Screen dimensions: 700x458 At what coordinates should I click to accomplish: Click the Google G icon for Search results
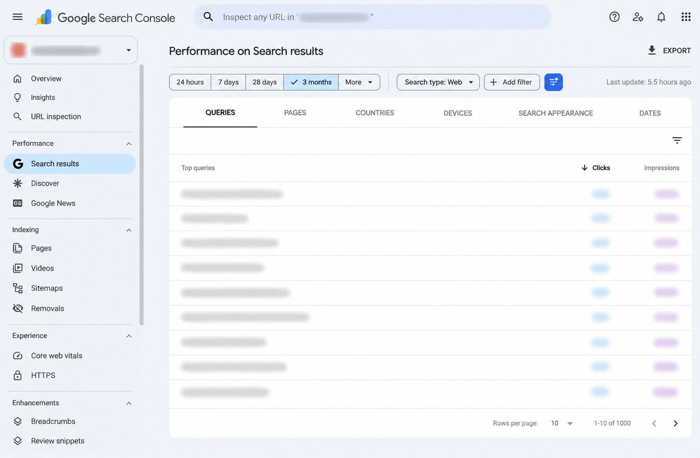click(x=18, y=164)
